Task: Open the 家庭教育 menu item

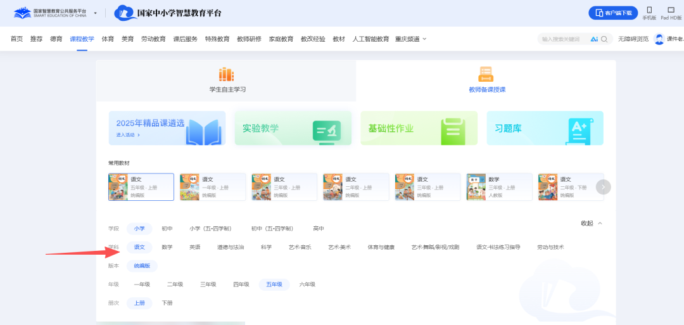Action: 281,39
